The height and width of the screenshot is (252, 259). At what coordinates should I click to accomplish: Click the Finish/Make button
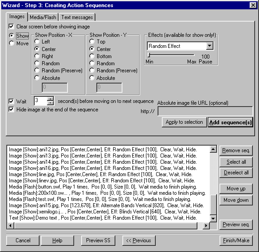tap(236, 240)
